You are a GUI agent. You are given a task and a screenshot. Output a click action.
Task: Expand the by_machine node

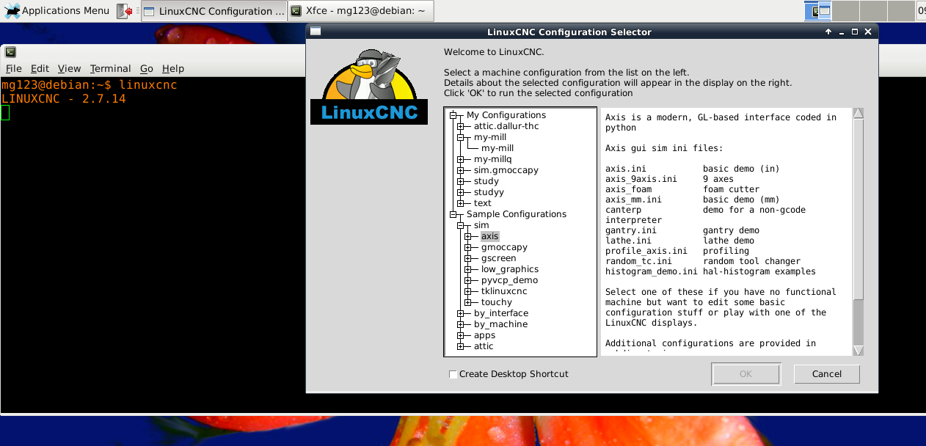(x=460, y=324)
